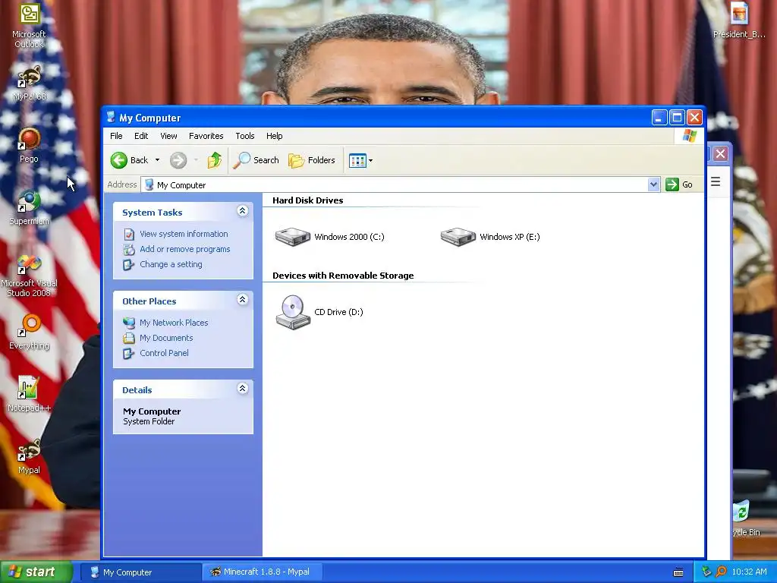Click the on-screen keyboard tray icon
The height and width of the screenshot is (583, 777).
coord(678,572)
